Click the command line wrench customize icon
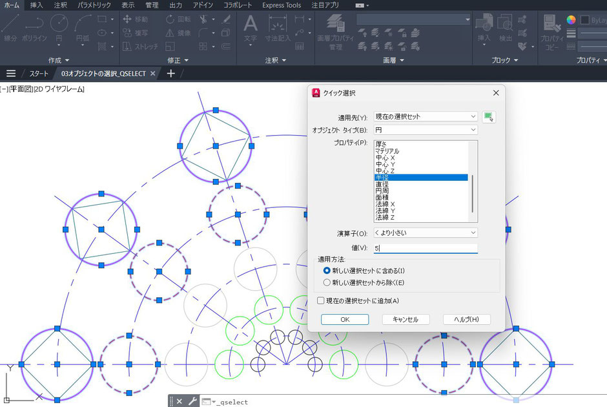The height and width of the screenshot is (407, 607). pyautogui.click(x=192, y=402)
